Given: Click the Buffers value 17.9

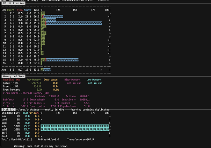Looking at the screenshot, I should [25, 100].
